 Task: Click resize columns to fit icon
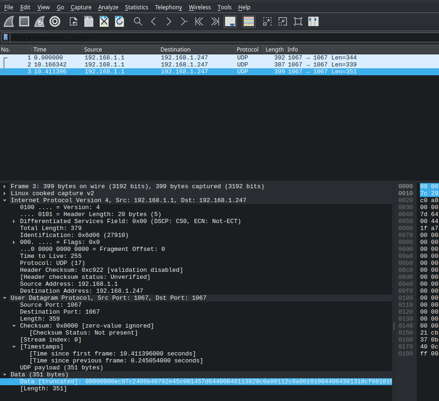click(x=313, y=21)
